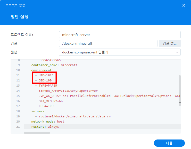This screenshot has height=149, width=191.
Task: Click line number 19 in gutter
Action: click(x=18, y=116)
